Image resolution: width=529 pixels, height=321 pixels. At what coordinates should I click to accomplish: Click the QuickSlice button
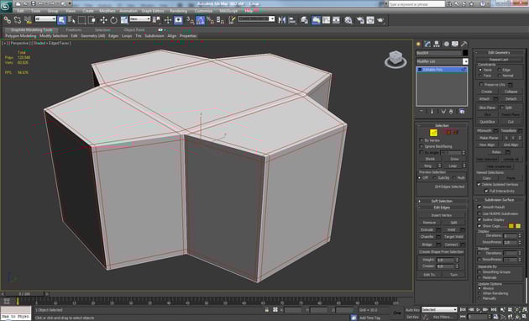(487, 122)
